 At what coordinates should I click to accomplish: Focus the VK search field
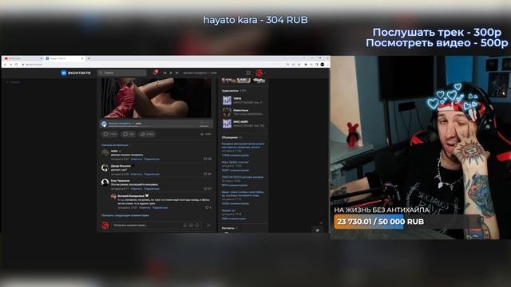122,73
